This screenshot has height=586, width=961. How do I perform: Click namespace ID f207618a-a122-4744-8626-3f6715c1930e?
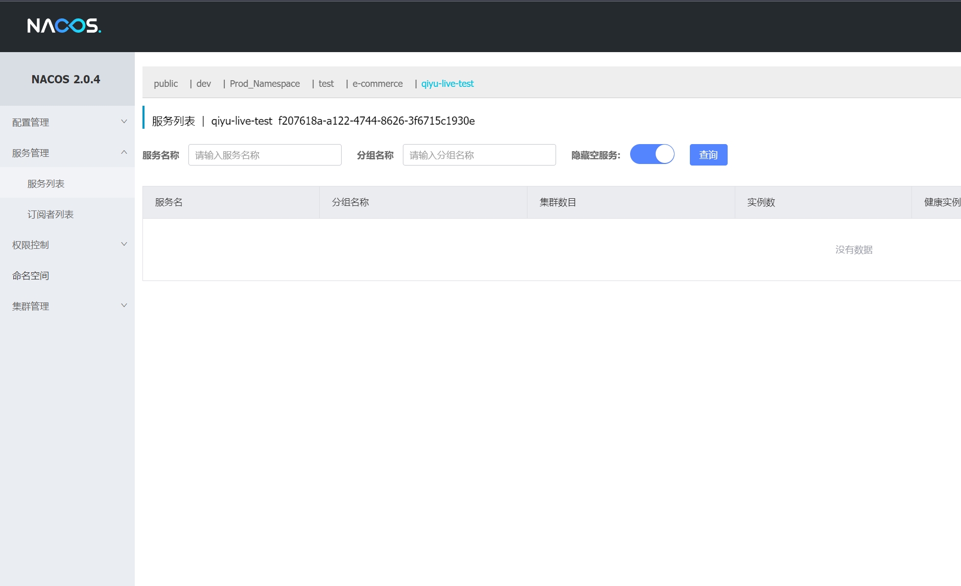pyautogui.click(x=376, y=121)
